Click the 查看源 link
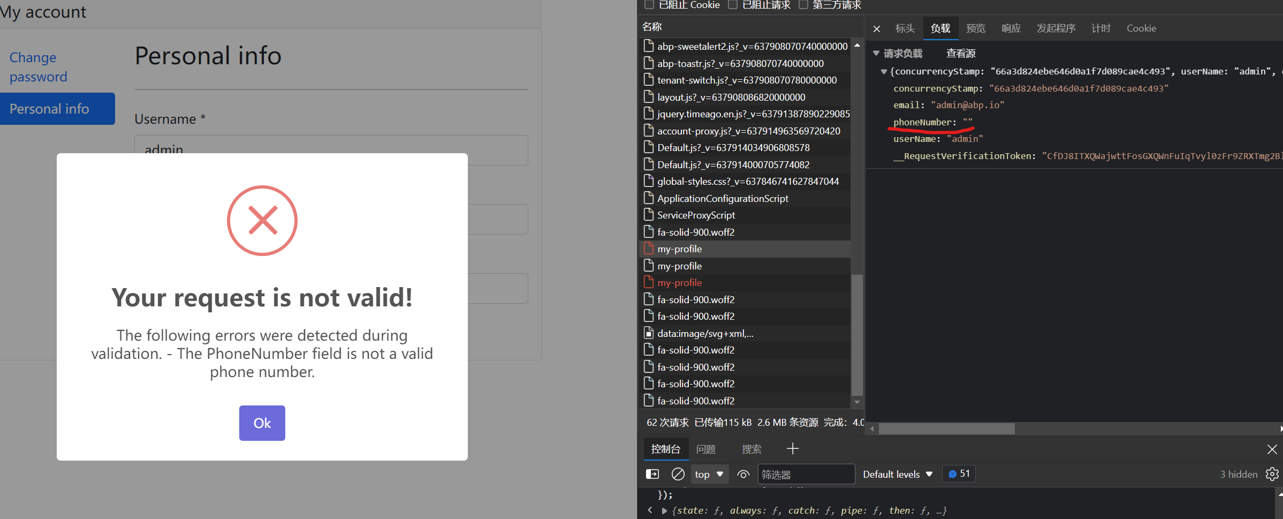The image size is (1283, 519). [960, 53]
